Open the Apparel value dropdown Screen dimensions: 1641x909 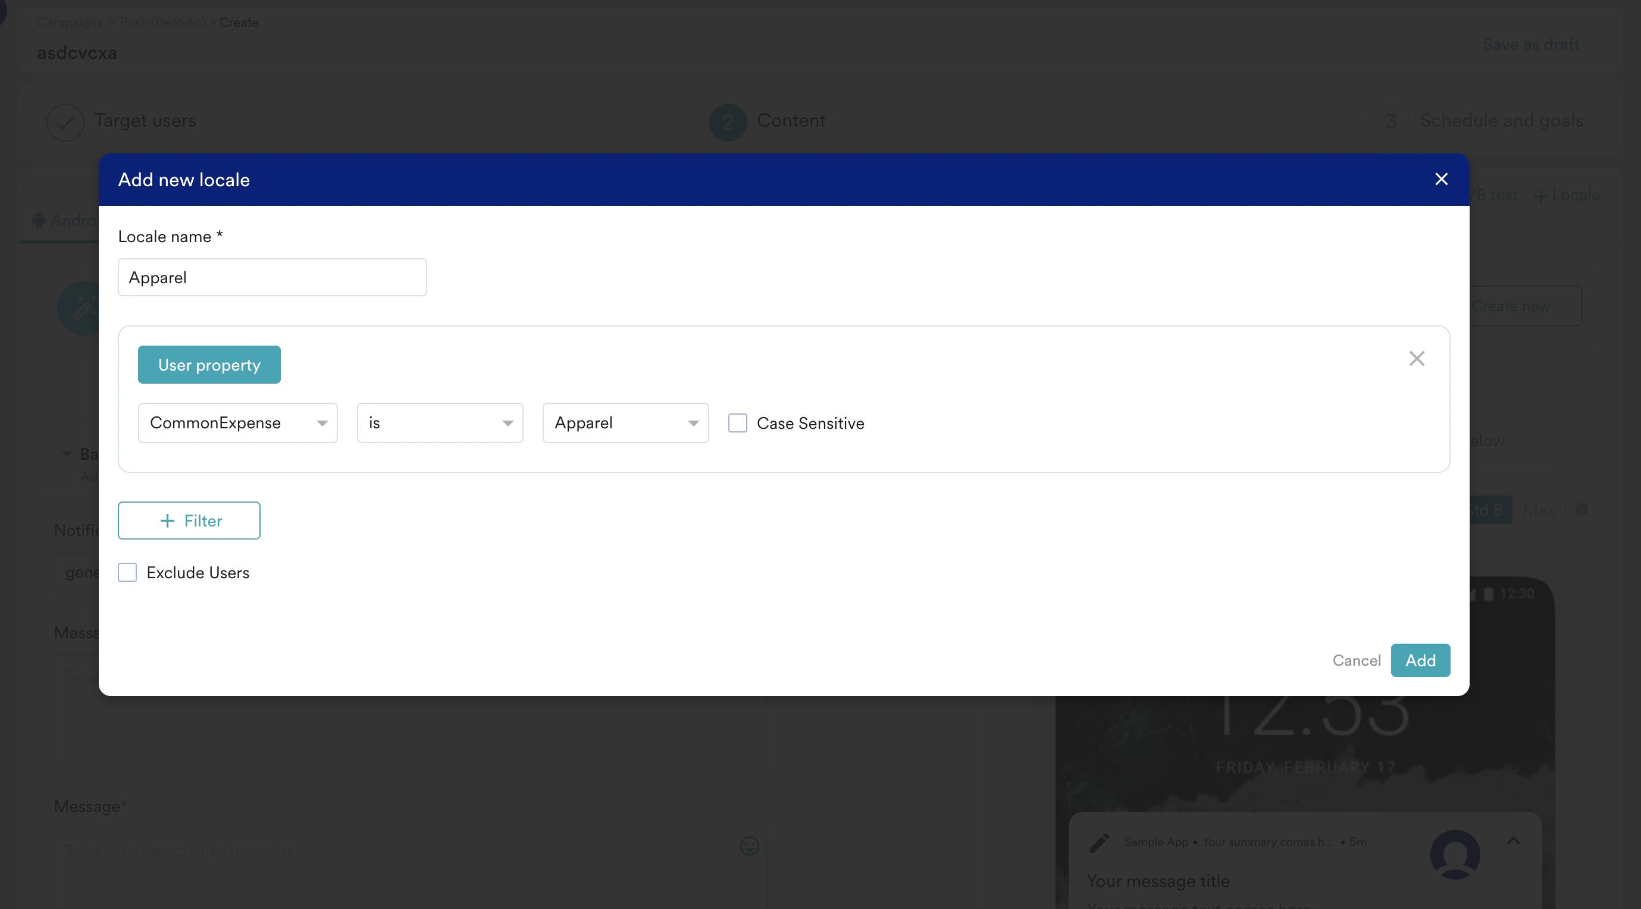[625, 423]
